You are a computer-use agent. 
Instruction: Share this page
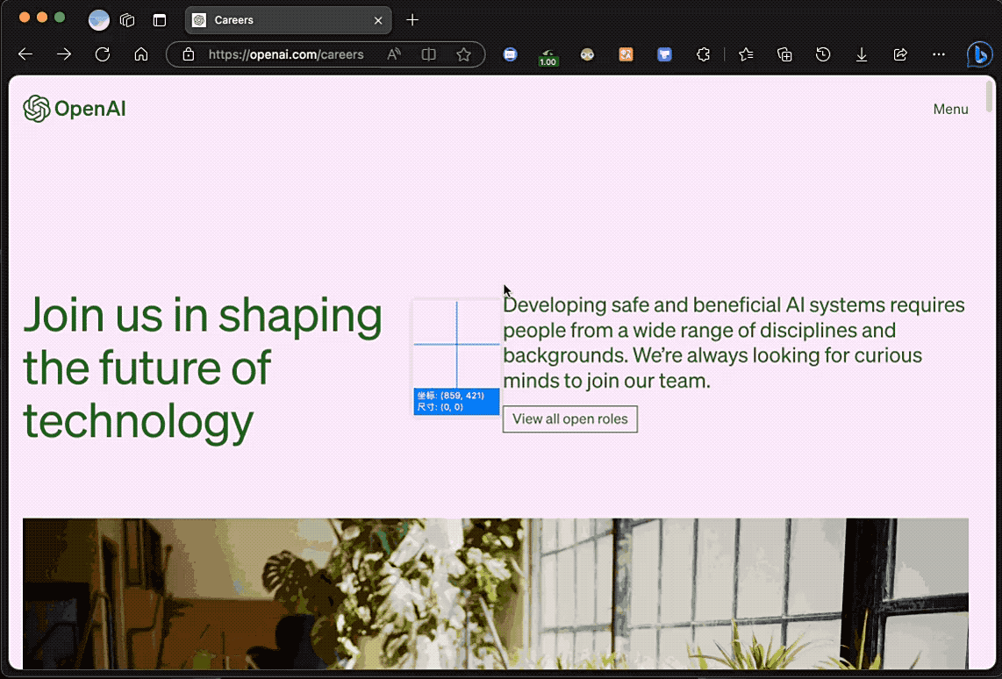(900, 54)
